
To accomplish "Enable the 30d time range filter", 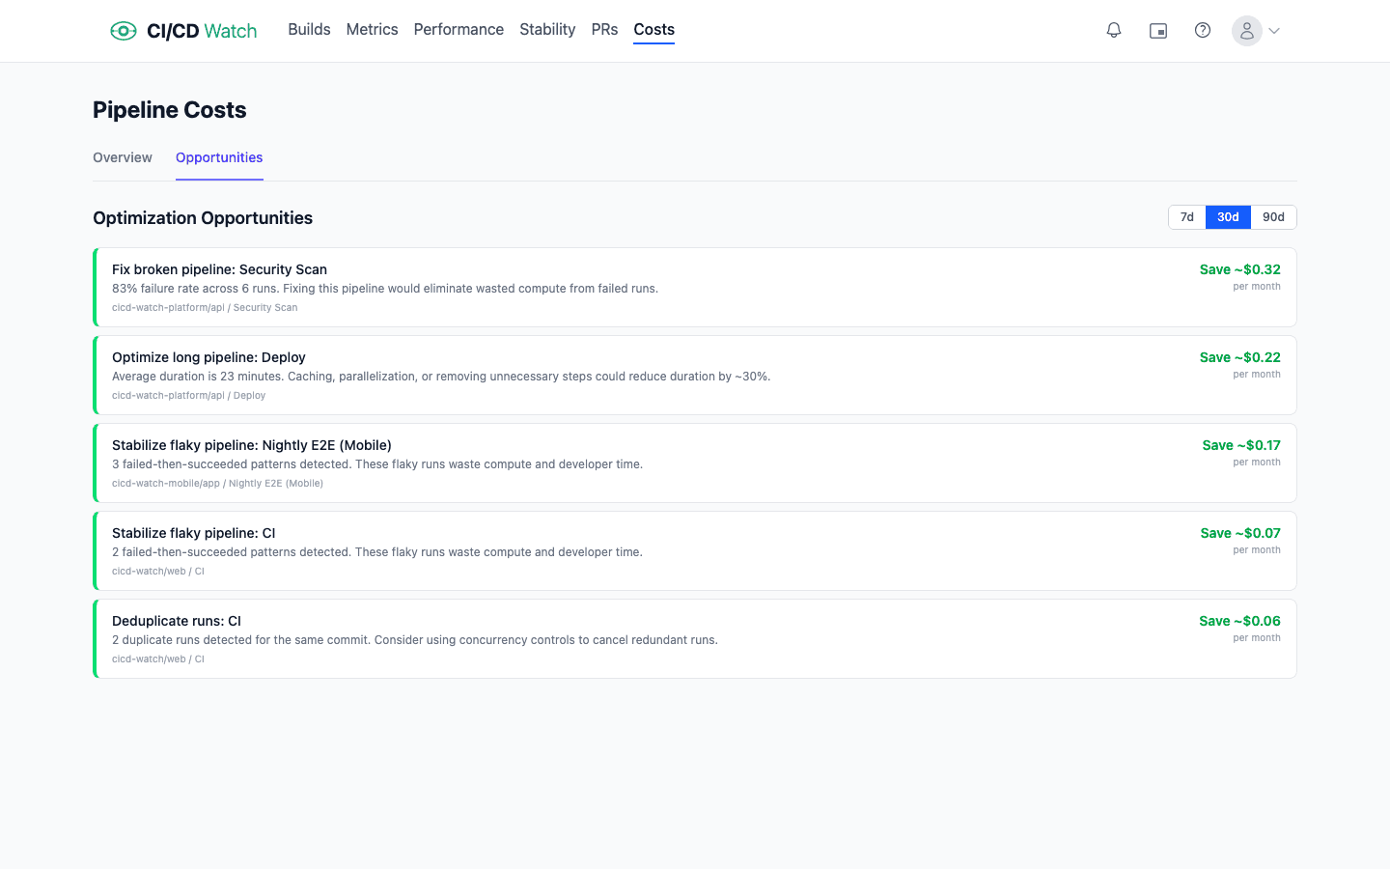I will (1228, 217).
